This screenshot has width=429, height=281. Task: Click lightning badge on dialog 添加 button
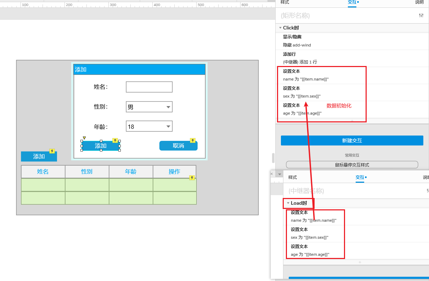point(115,140)
